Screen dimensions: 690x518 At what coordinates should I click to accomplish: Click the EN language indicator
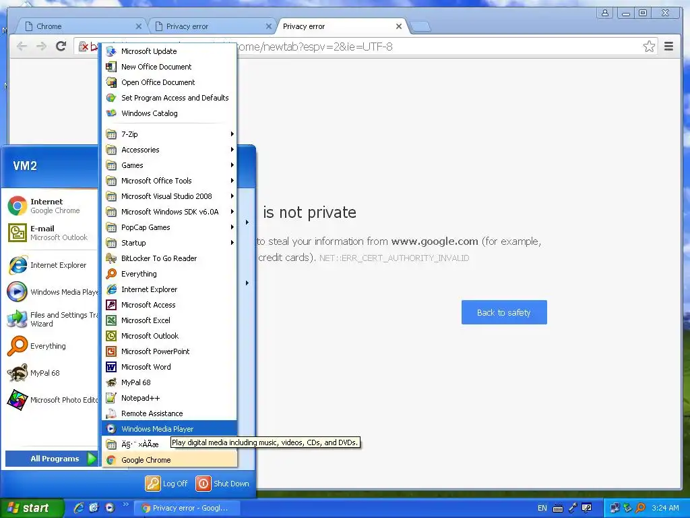point(542,508)
